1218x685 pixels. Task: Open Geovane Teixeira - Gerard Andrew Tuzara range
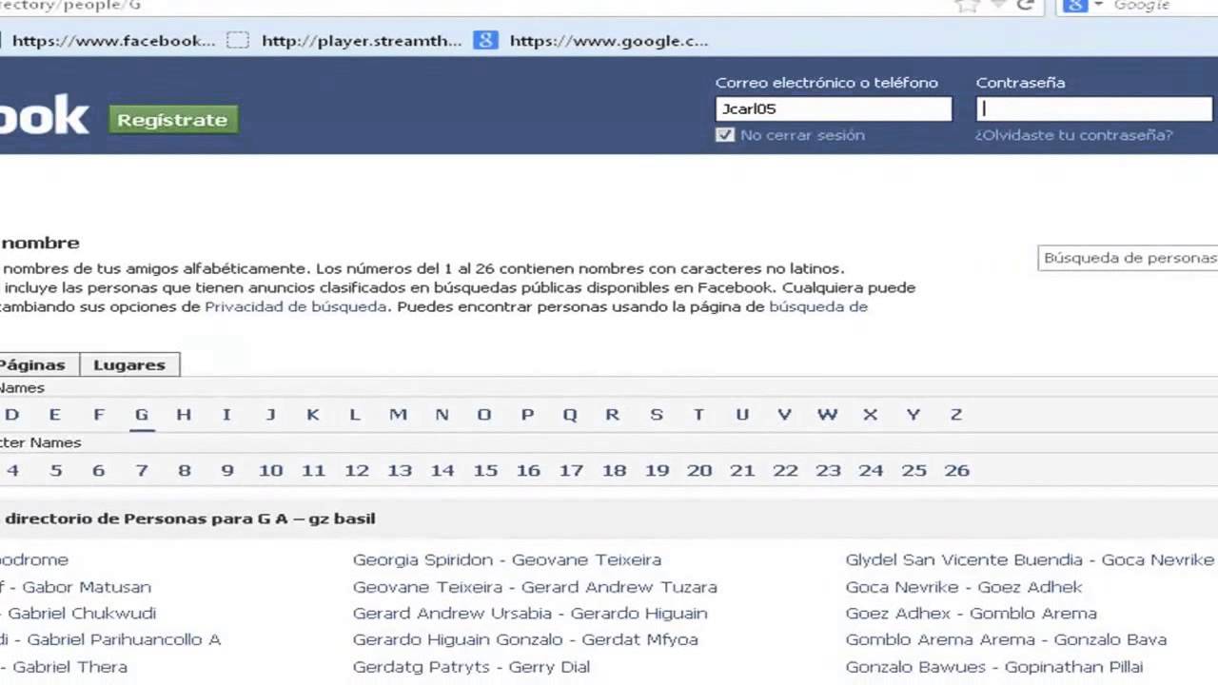pos(535,587)
